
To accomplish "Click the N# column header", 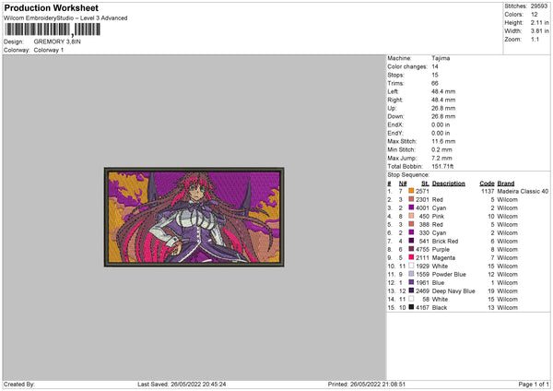I will 403,184.
